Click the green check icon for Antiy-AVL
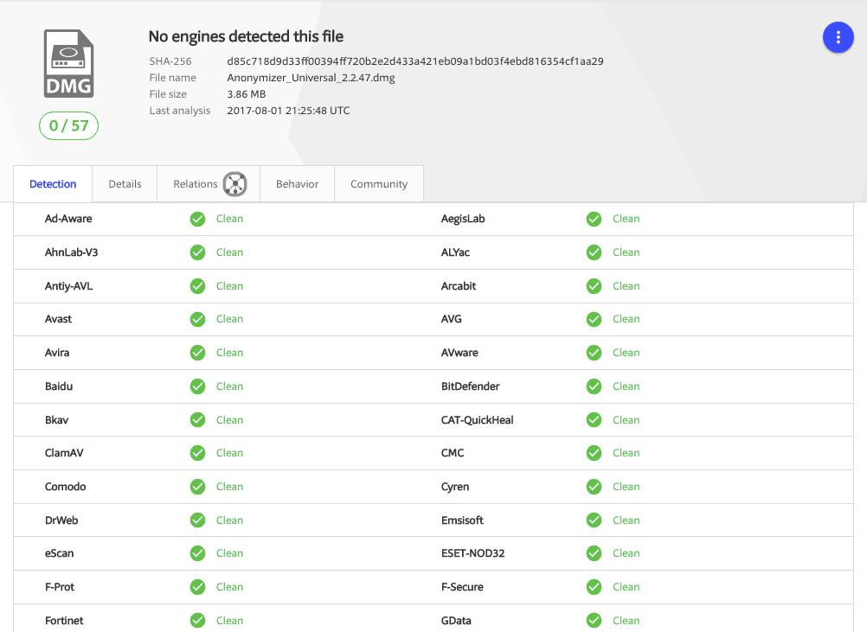 pyautogui.click(x=197, y=286)
